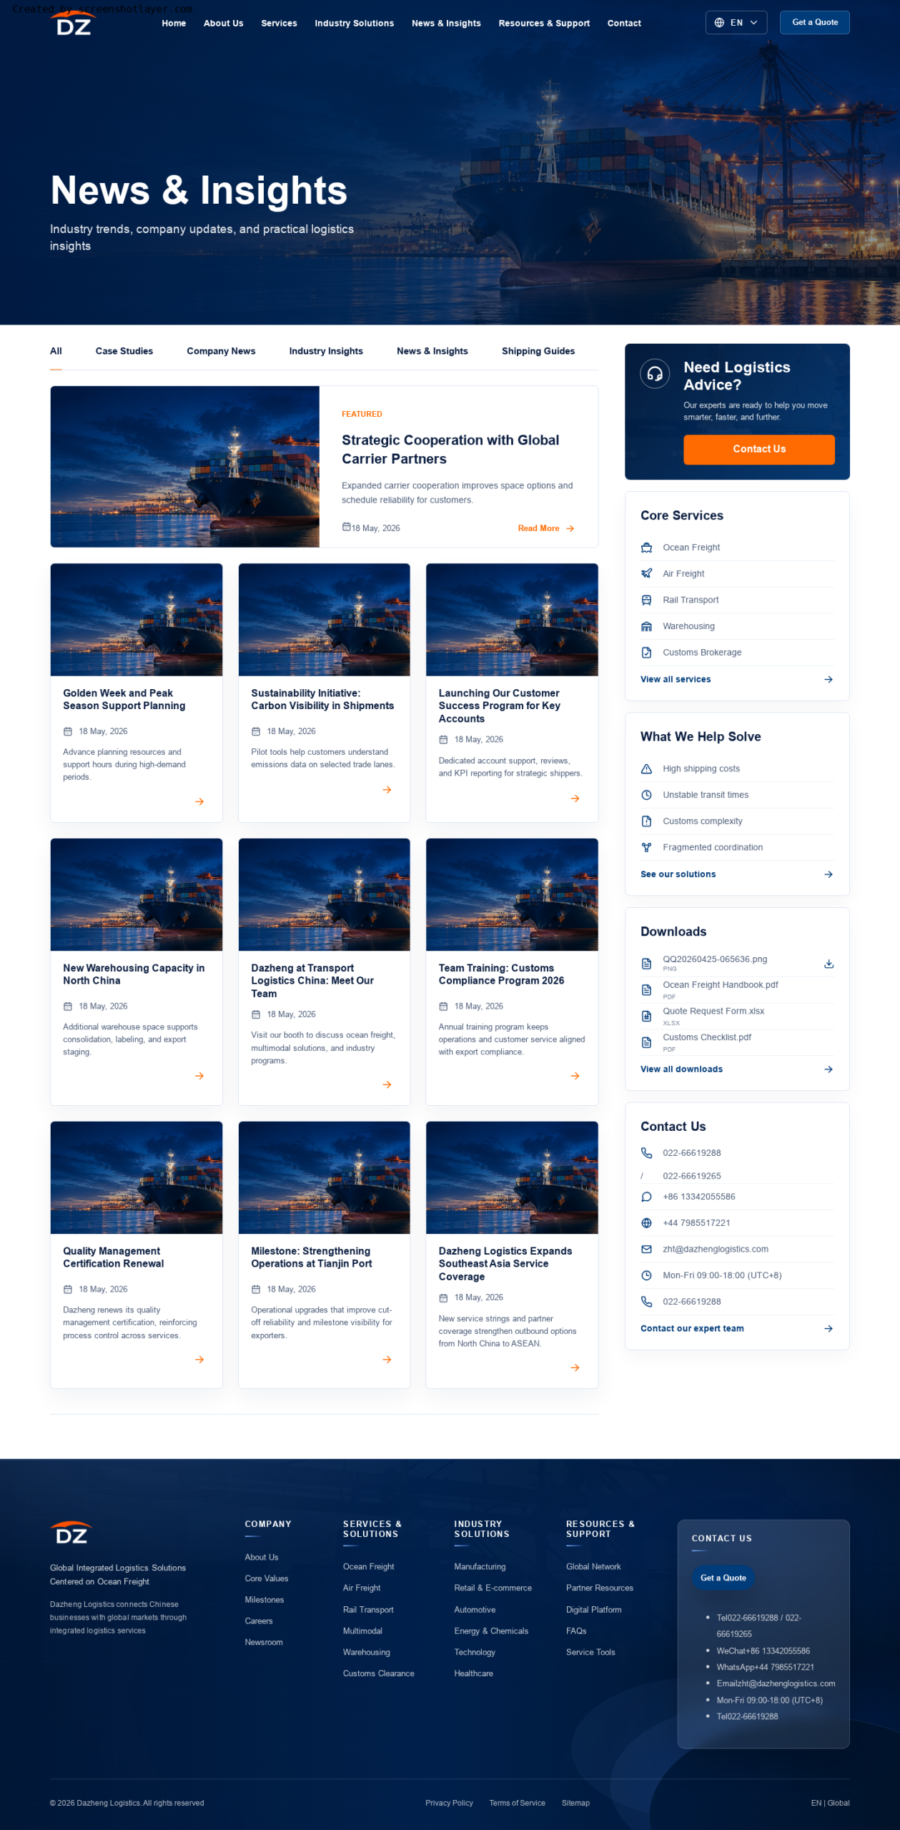Click Read More on featured article

(x=546, y=528)
